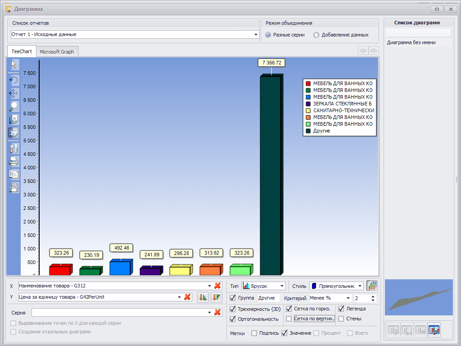Open the chart settings tools icon
461x346 pixels.
[x=14, y=148]
